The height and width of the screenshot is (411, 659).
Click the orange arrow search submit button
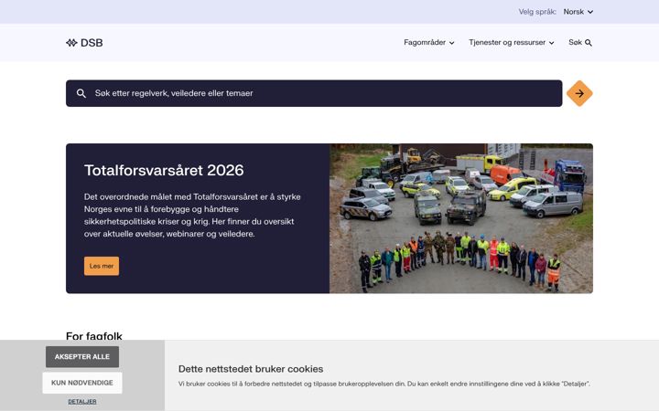point(579,93)
